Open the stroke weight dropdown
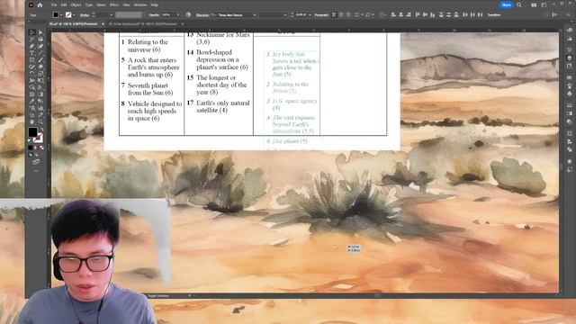This screenshot has height=324, width=576. [x=111, y=15]
